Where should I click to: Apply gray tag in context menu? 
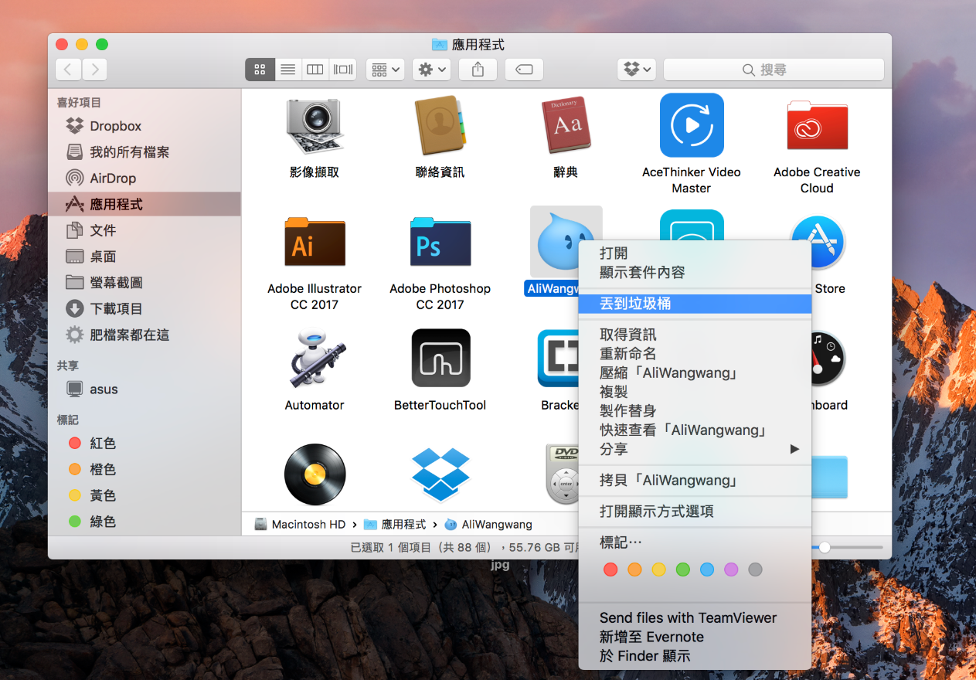[x=756, y=569]
